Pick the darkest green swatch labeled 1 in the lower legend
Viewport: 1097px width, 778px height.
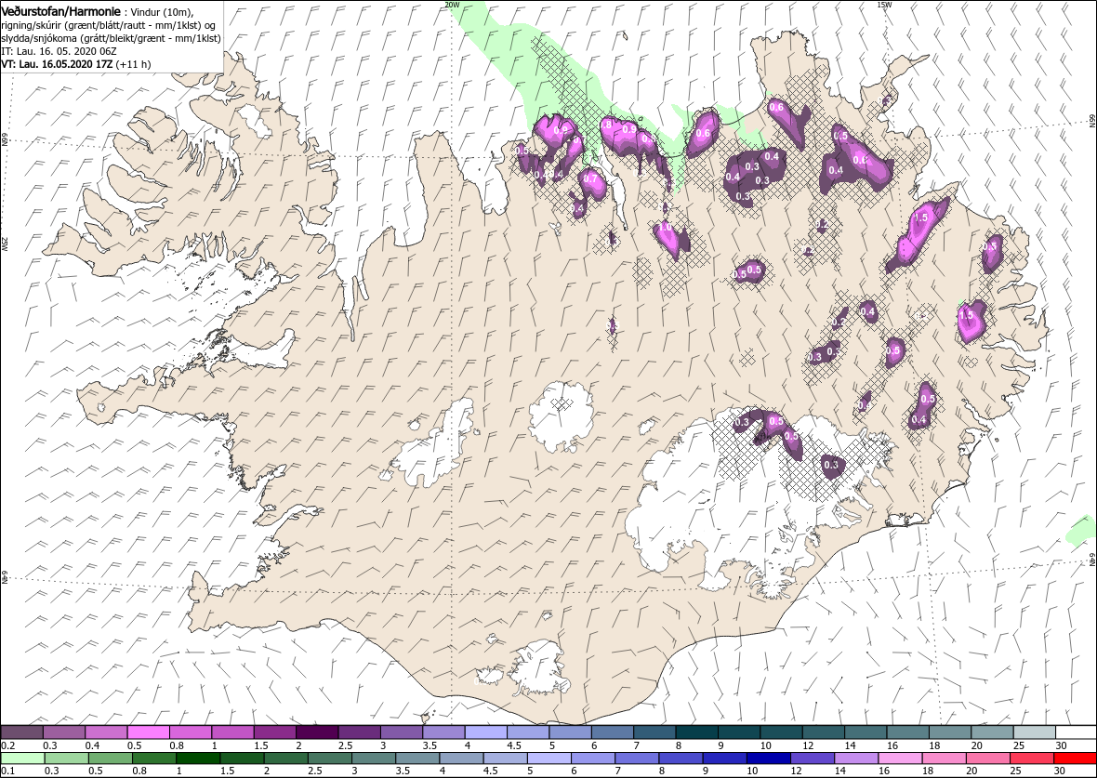(197, 758)
